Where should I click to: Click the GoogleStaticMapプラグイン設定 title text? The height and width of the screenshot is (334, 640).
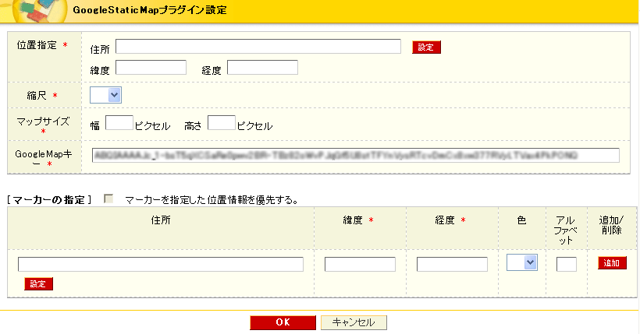click(149, 10)
